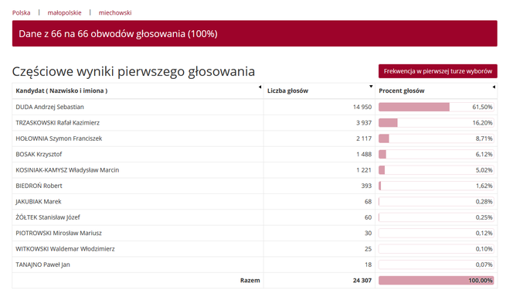Select row HOŁOWNIA Szymon Franciszek
Image resolution: width=513 pixels, height=297 pixels.
click(254, 138)
